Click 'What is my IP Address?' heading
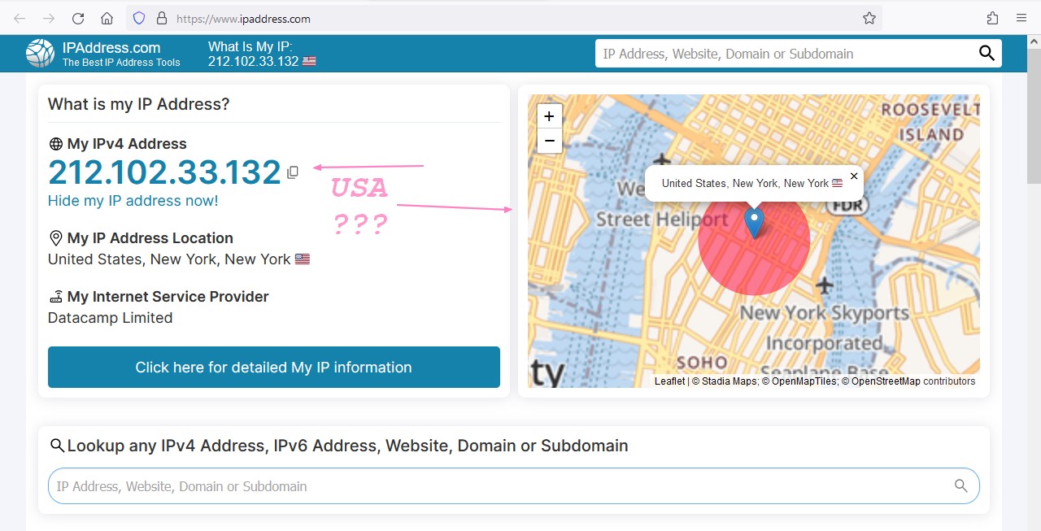Image resolution: width=1041 pixels, height=531 pixels. pyautogui.click(x=139, y=104)
